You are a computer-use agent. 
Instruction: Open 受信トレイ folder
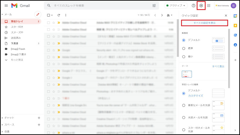tap(17, 21)
